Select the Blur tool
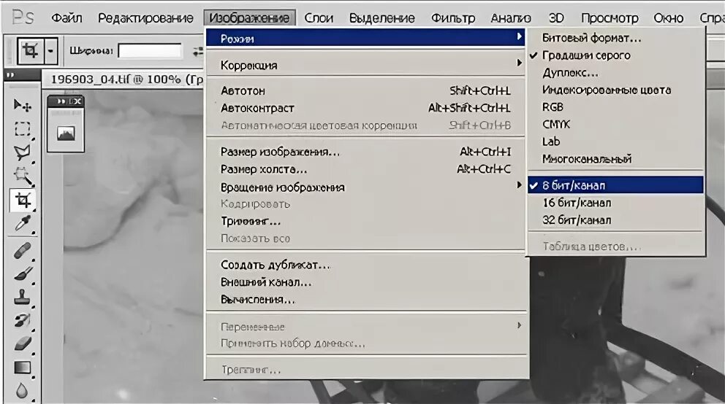 (x=22, y=391)
